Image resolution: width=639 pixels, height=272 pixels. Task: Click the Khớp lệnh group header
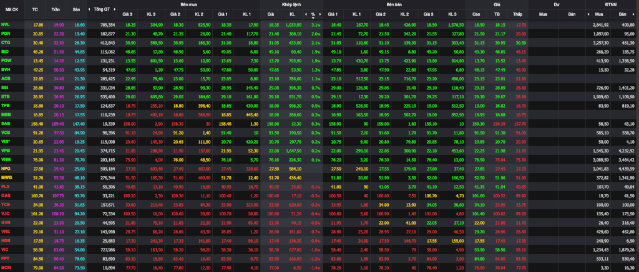coord(291,4)
